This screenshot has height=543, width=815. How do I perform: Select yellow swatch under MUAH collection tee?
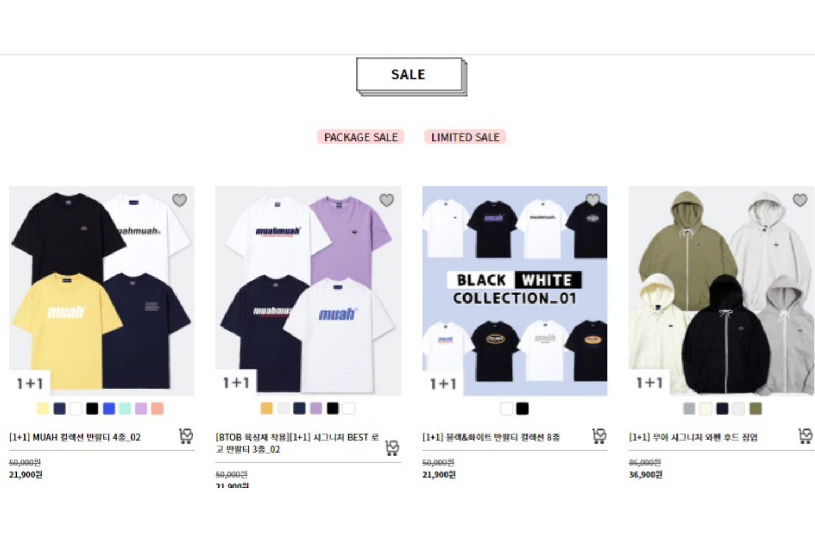(x=43, y=409)
